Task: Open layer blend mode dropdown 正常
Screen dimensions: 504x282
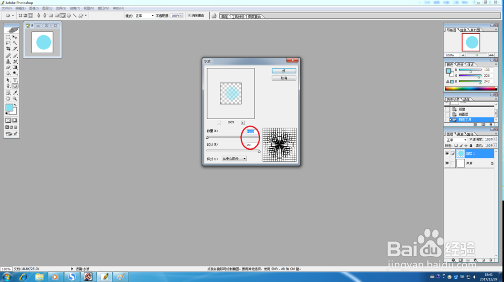Action: [x=456, y=140]
